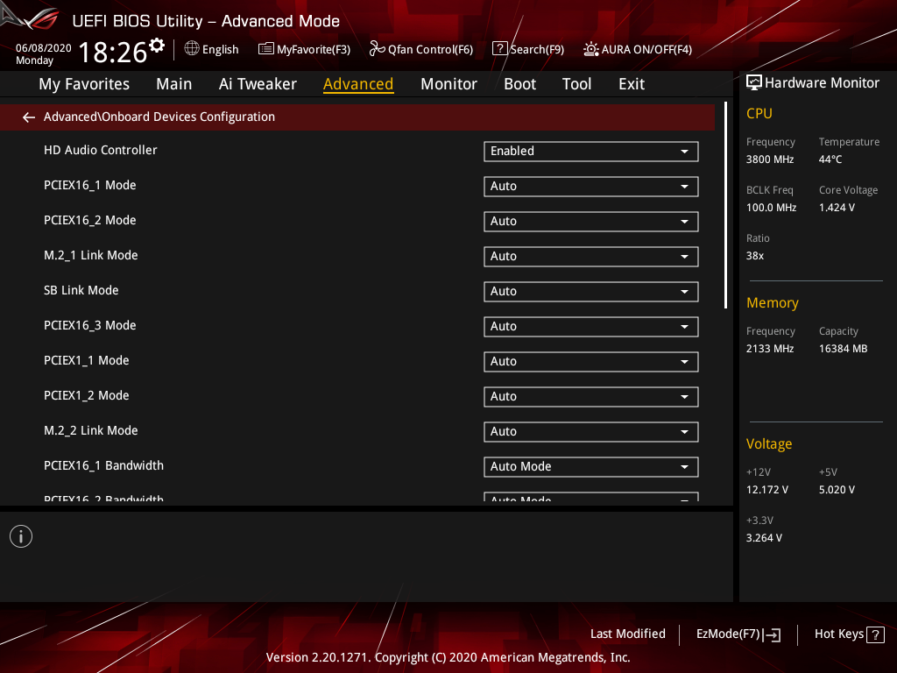
Task: Open the PCIEX1_1 Mode dropdown
Action: (x=591, y=362)
